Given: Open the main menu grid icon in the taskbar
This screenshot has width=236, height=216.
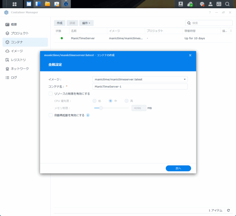Looking at the screenshot, I should click(x=14, y=4).
